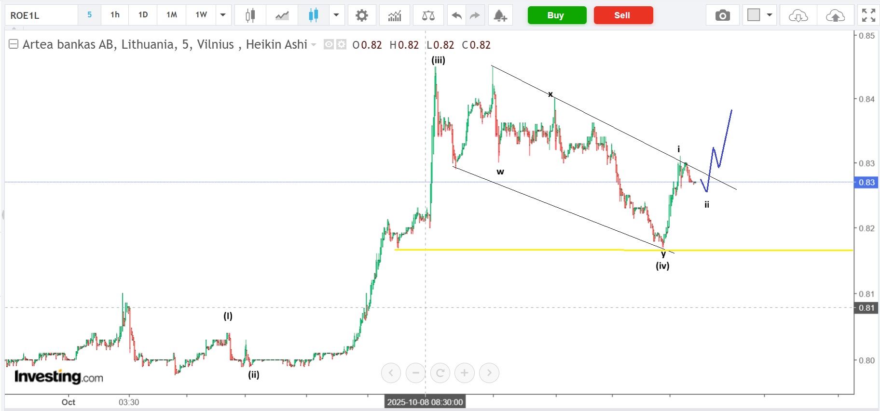
Task: Open the indicators panel
Action: point(395,15)
